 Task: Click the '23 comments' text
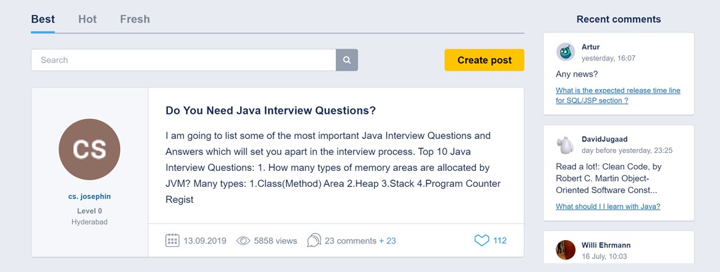tap(351, 241)
